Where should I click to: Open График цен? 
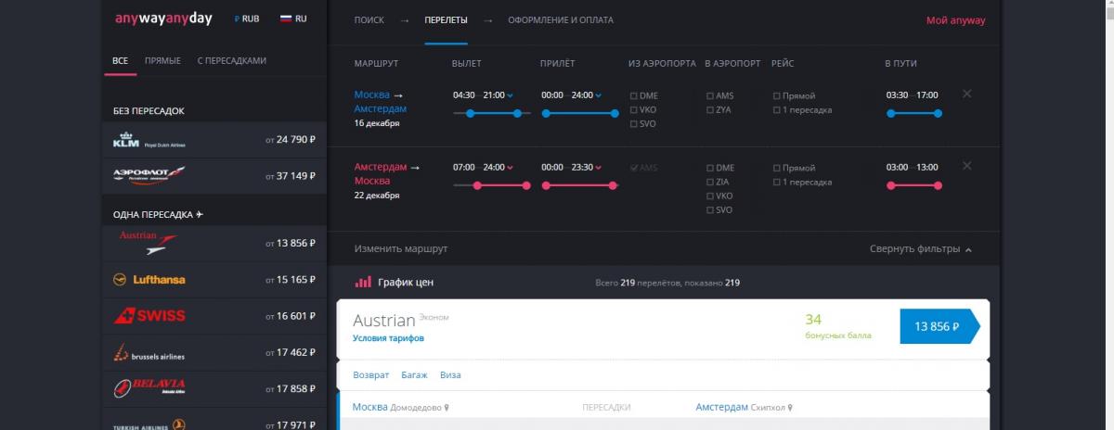point(405,283)
